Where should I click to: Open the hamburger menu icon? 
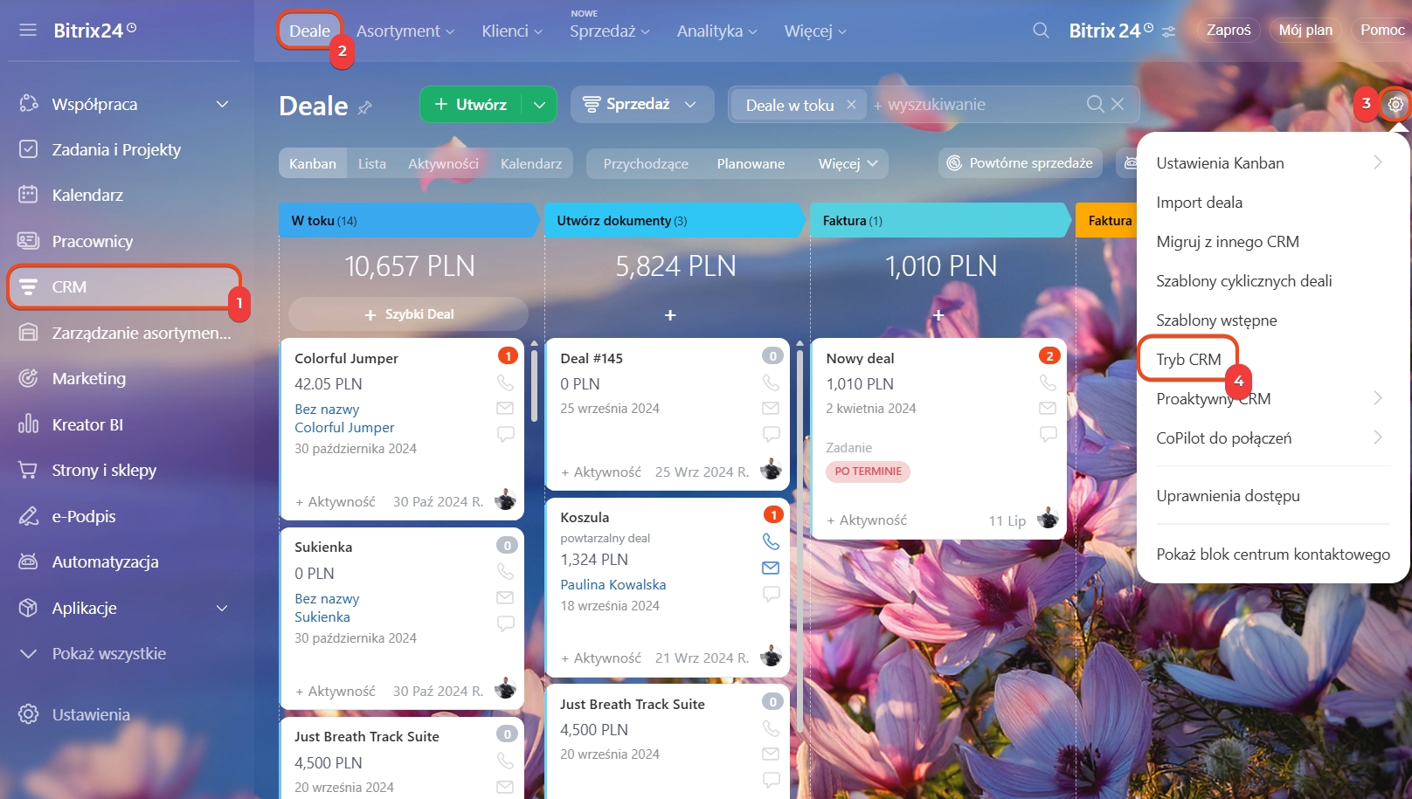point(28,31)
